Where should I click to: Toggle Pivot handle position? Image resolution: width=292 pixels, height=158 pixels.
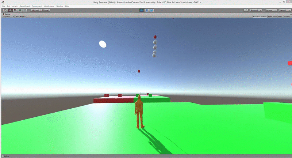35,10
